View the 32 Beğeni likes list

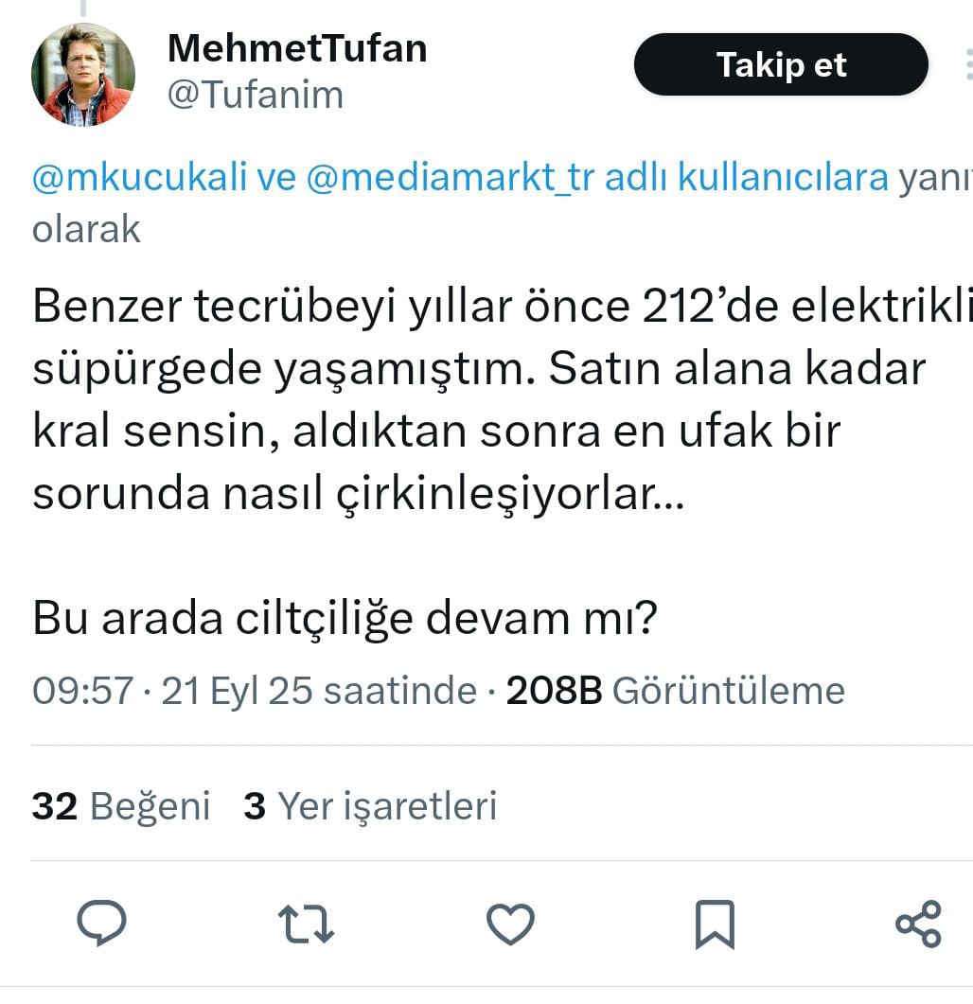coord(121,805)
